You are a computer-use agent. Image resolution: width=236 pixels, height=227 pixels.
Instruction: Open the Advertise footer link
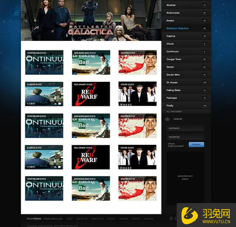pyautogui.click(x=149, y=219)
